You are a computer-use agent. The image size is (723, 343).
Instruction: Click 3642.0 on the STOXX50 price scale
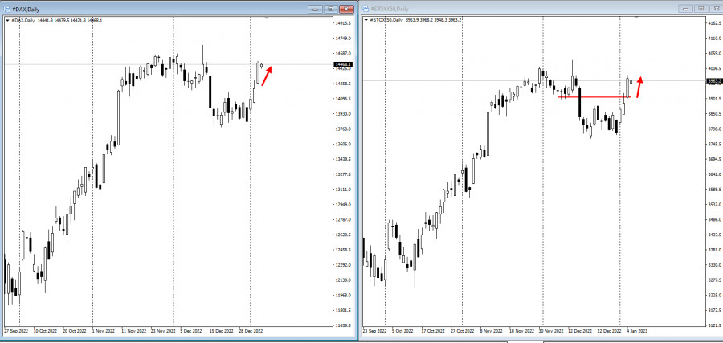coord(715,174)
